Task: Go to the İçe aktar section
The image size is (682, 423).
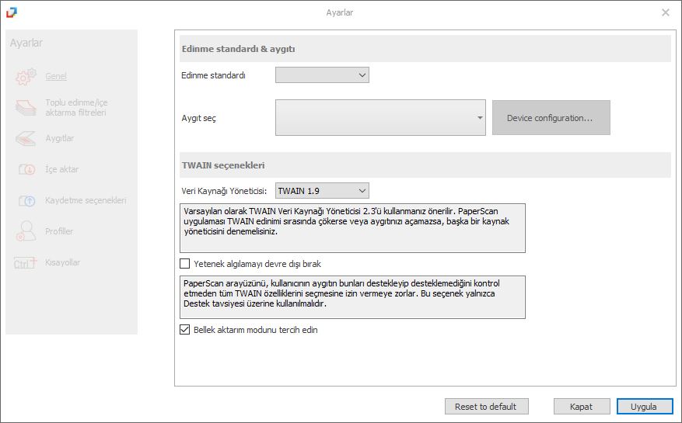Action: click(61, 169)
